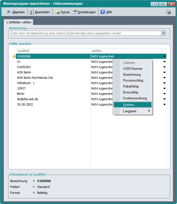Select the Wilhelmstr. 1 source field row
The height and width of the screenshot is (204, 177).
26,83
